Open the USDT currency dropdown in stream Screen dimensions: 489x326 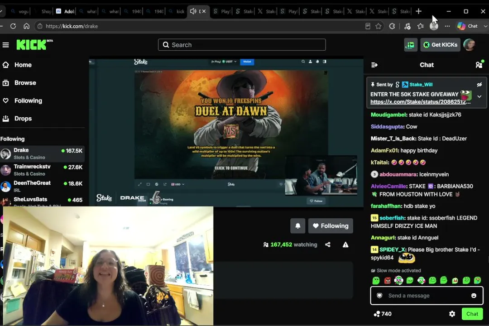[x=229, y=62]
